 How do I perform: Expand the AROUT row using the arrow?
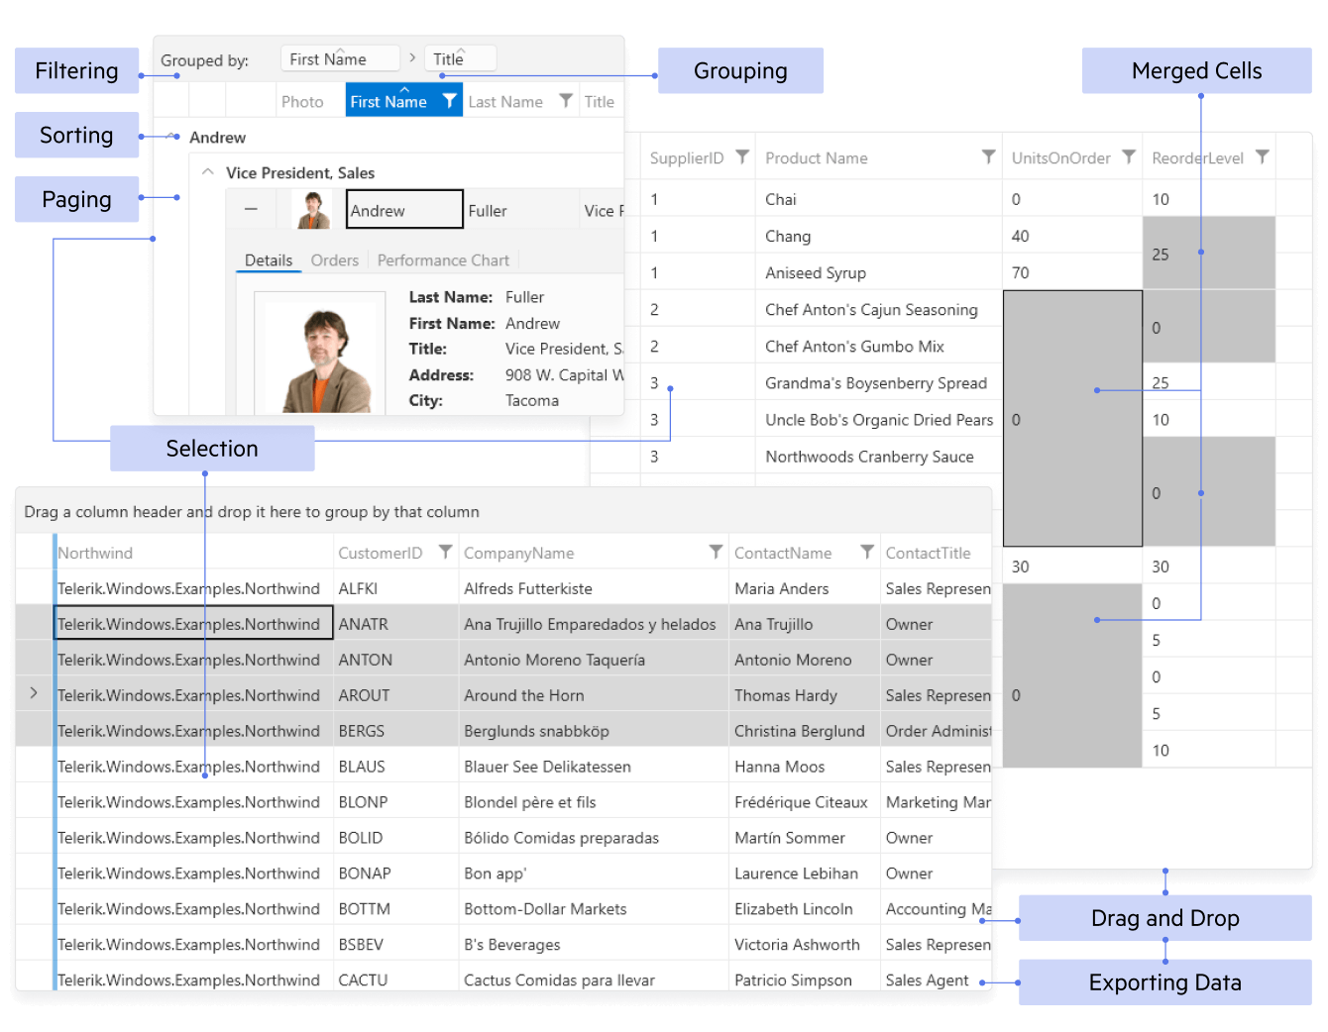point(34,694)
